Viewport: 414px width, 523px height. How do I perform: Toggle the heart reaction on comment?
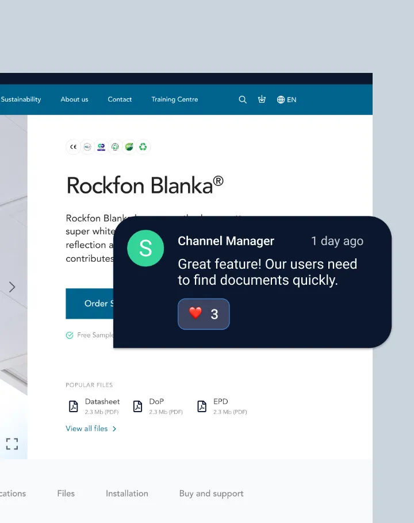click(204, 314)
